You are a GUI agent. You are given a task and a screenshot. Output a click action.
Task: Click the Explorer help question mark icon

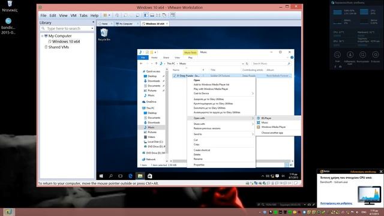(292, 58)
